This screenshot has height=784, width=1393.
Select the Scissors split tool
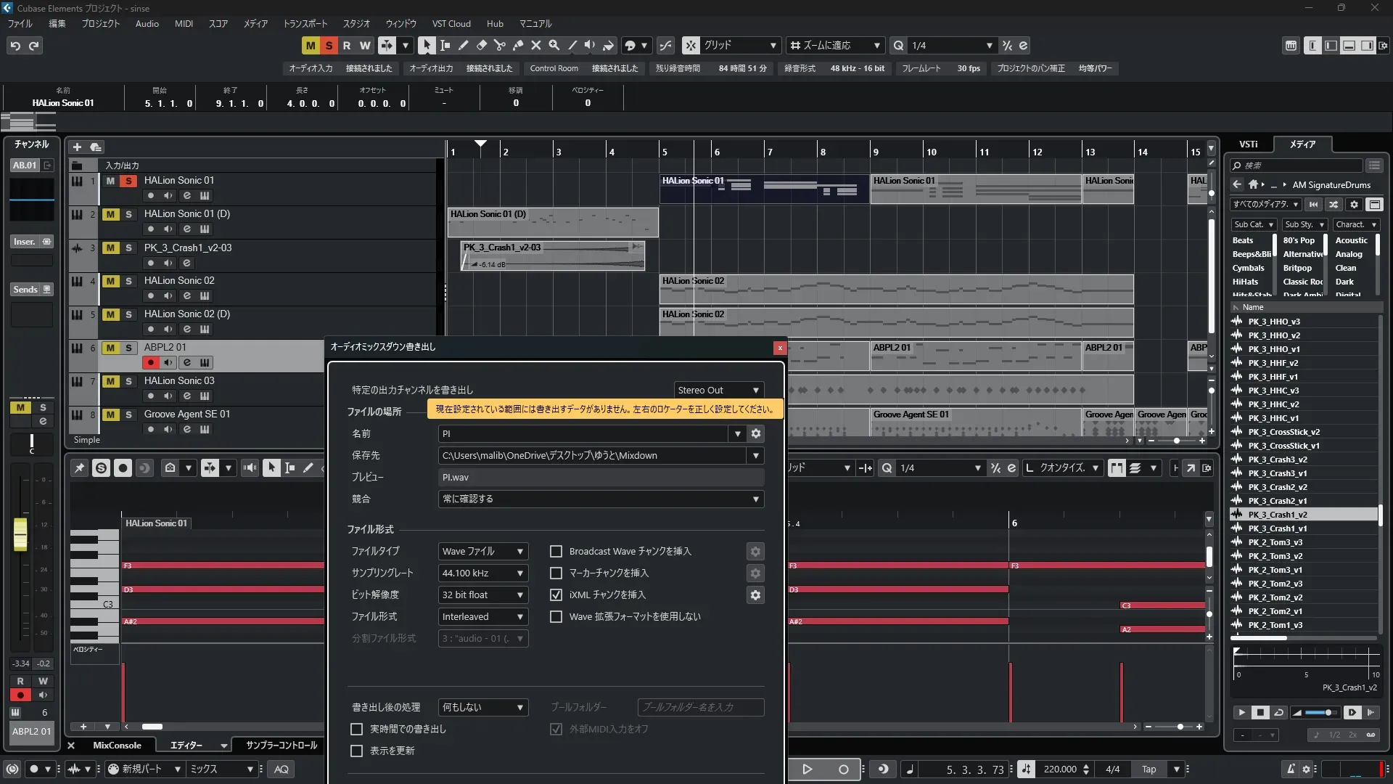pos(499,45)
